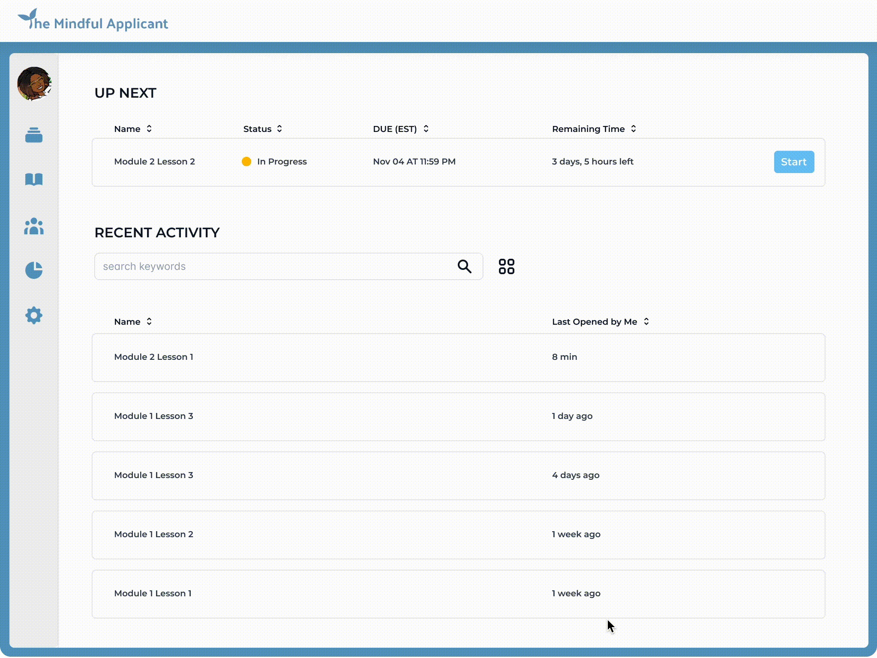The height and width of the screenshot is (658, 877).
Task: Sort by Last Opened by Me
Action: click(600, 322)
